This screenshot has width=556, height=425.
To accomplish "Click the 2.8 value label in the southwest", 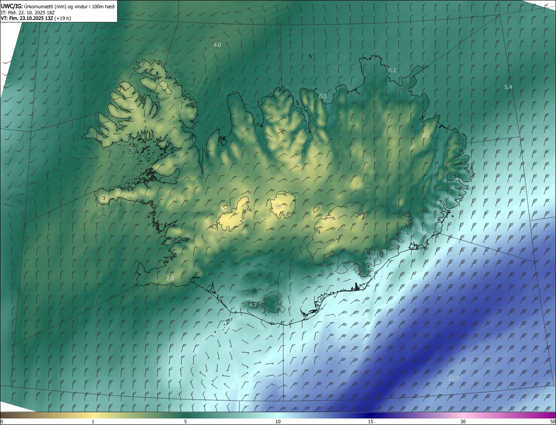I will 170,278.
